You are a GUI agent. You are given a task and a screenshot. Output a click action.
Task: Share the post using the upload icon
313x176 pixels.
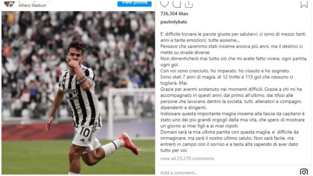click(x=189, y=4)
